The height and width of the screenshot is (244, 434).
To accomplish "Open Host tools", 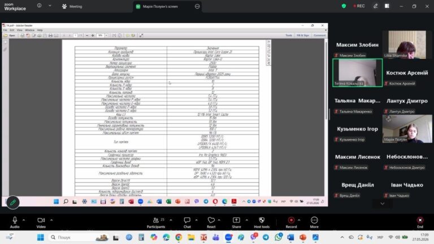I will coord(262,223).
